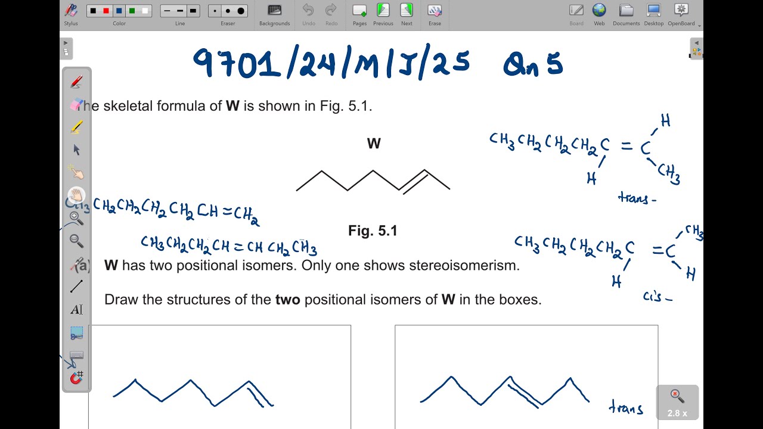Switch to Documents mode

click(626, 14)
